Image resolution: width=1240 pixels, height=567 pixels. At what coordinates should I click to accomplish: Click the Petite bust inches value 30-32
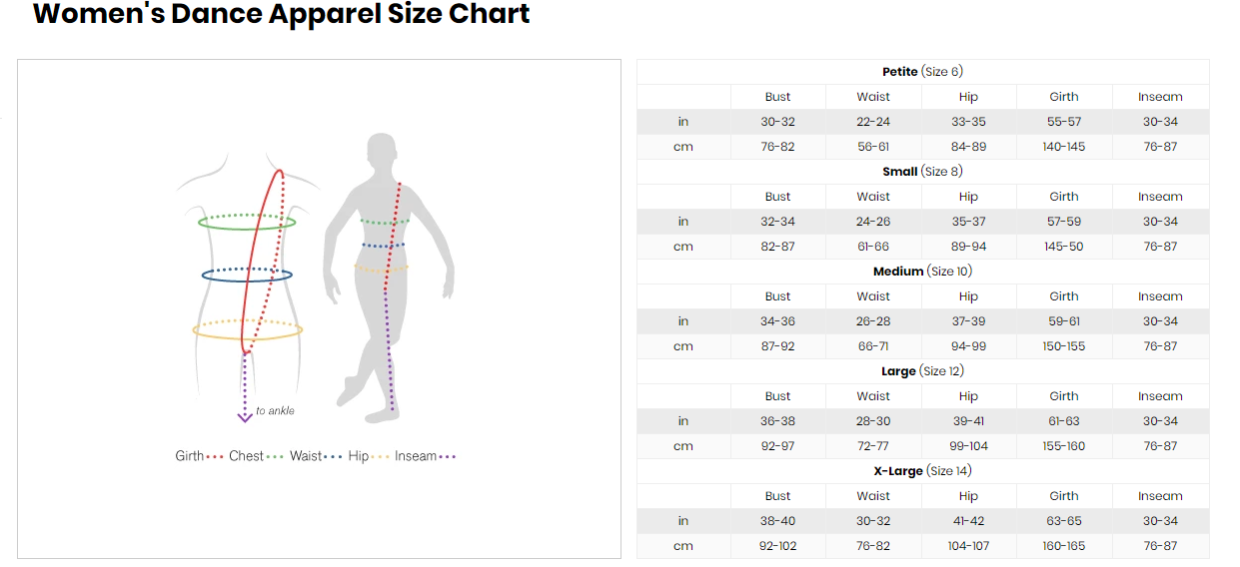coord(777,122)
